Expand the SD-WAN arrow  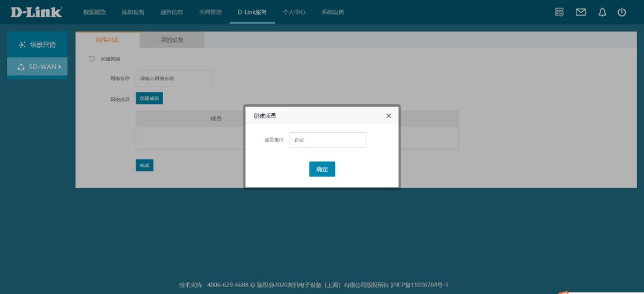(x=60, y=67)
